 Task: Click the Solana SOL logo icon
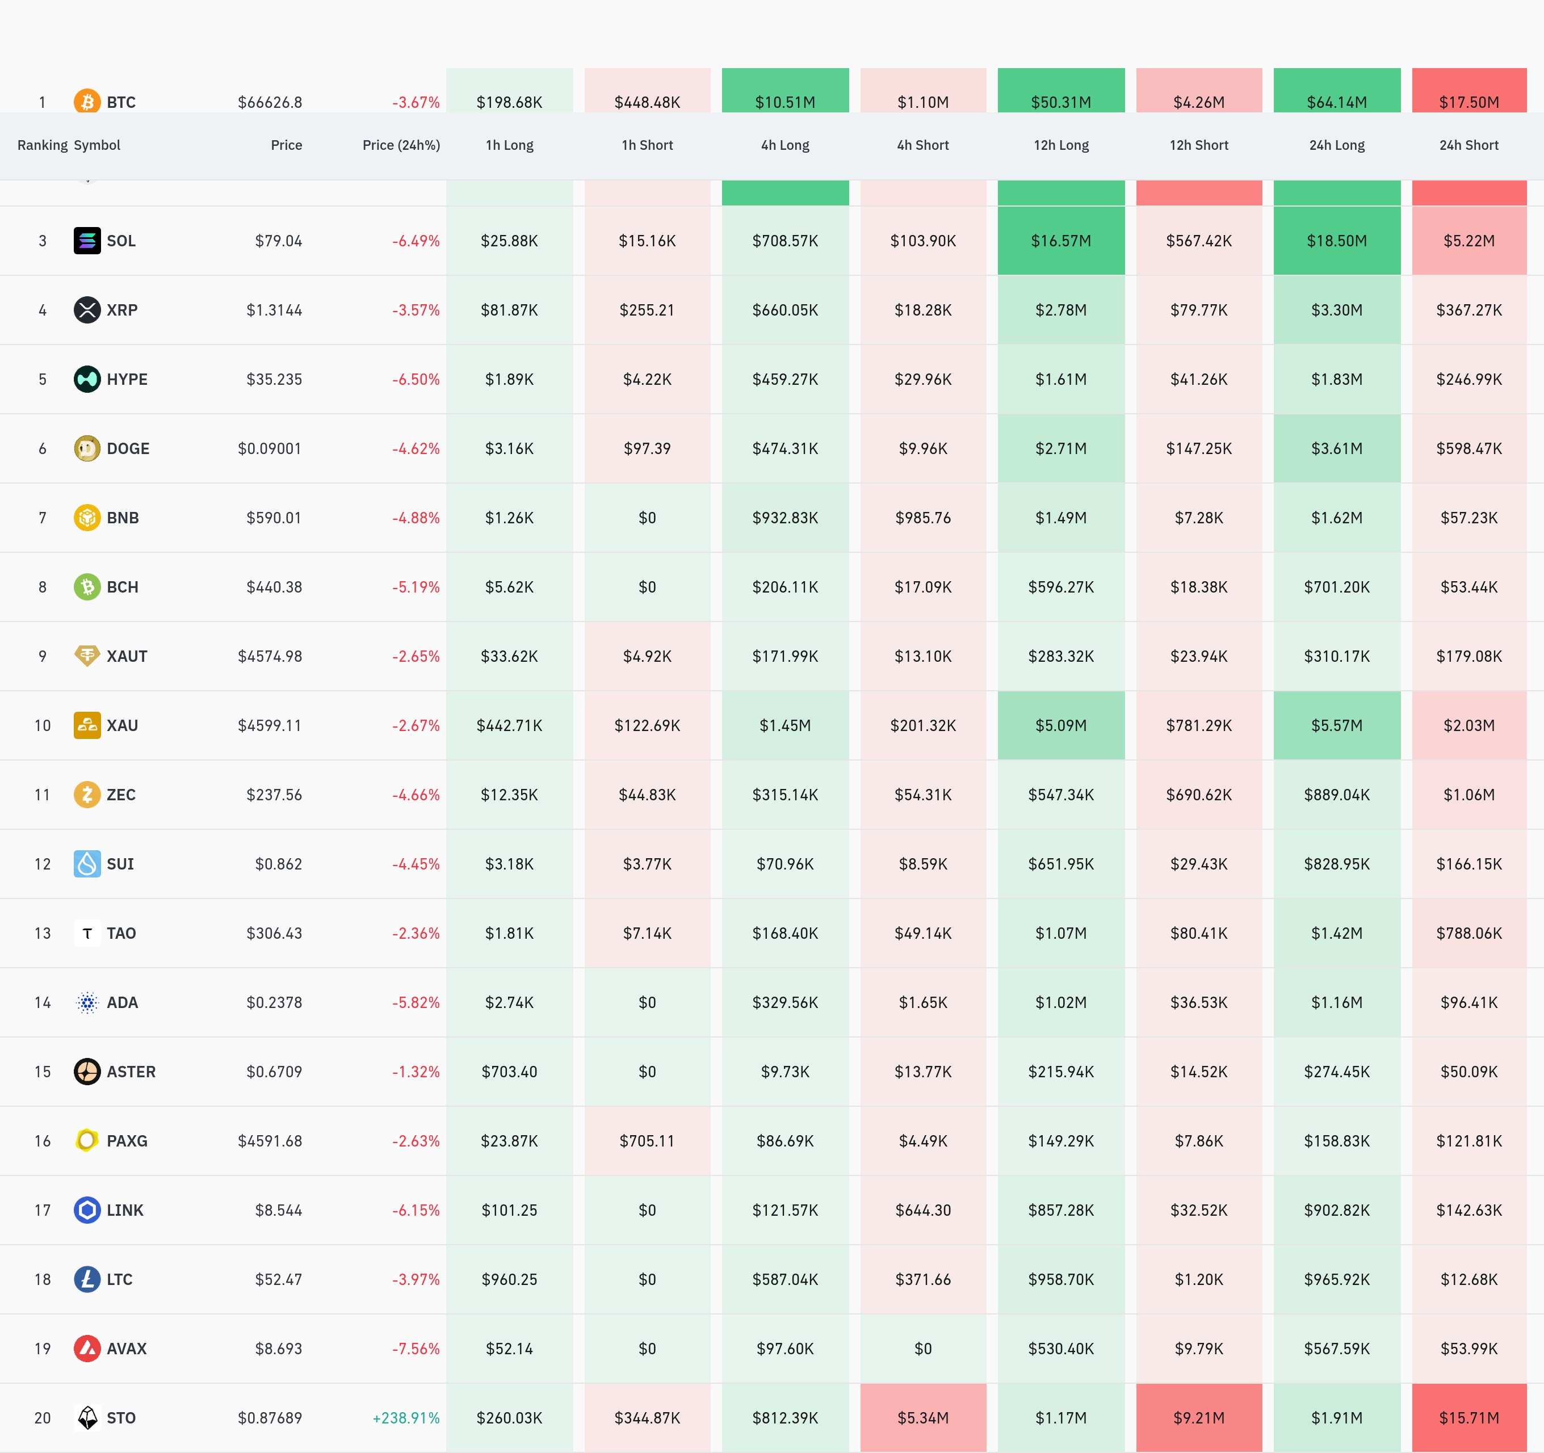[87, 241]
